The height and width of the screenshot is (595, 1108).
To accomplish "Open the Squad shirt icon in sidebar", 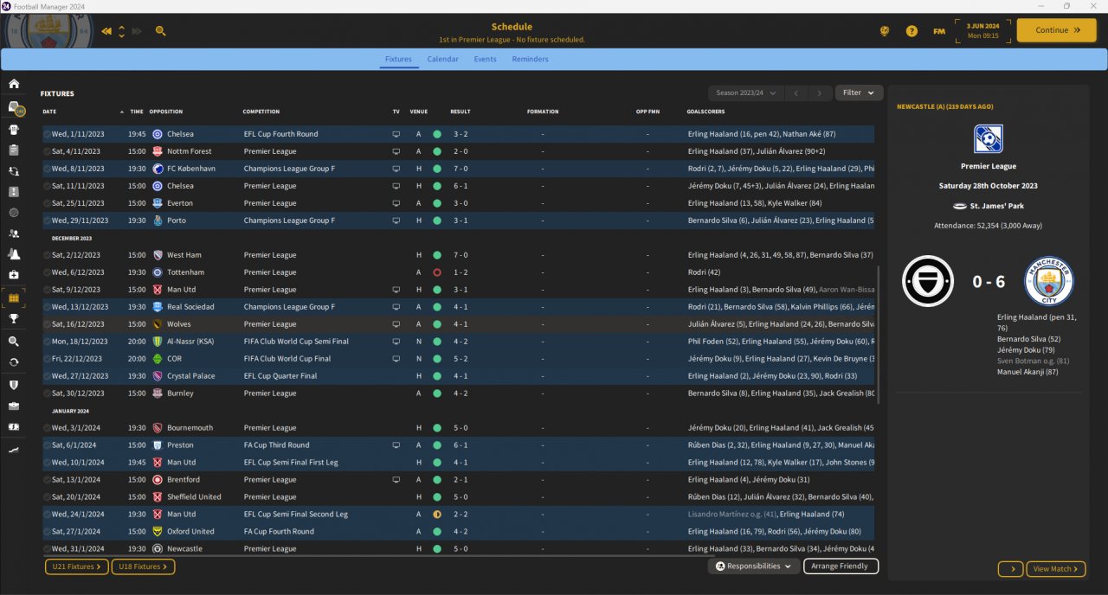I will pyautogui.click(x=14, y=130).
